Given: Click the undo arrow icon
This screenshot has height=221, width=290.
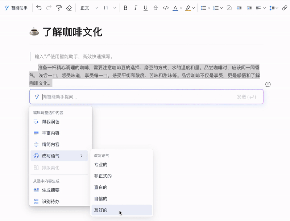Looking at the screenshot, I should click(x=39, y=8).
